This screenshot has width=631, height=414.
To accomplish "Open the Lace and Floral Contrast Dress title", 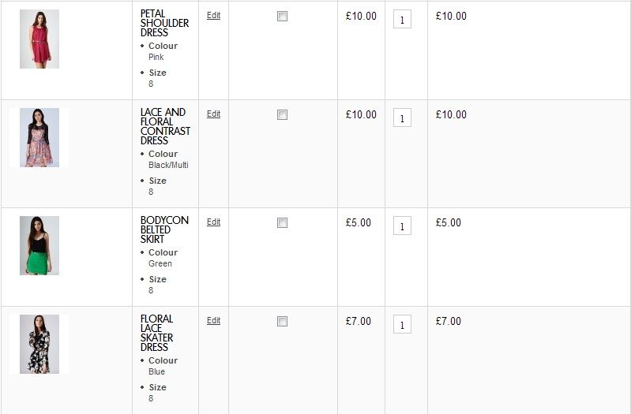I will tap(164, 126).
